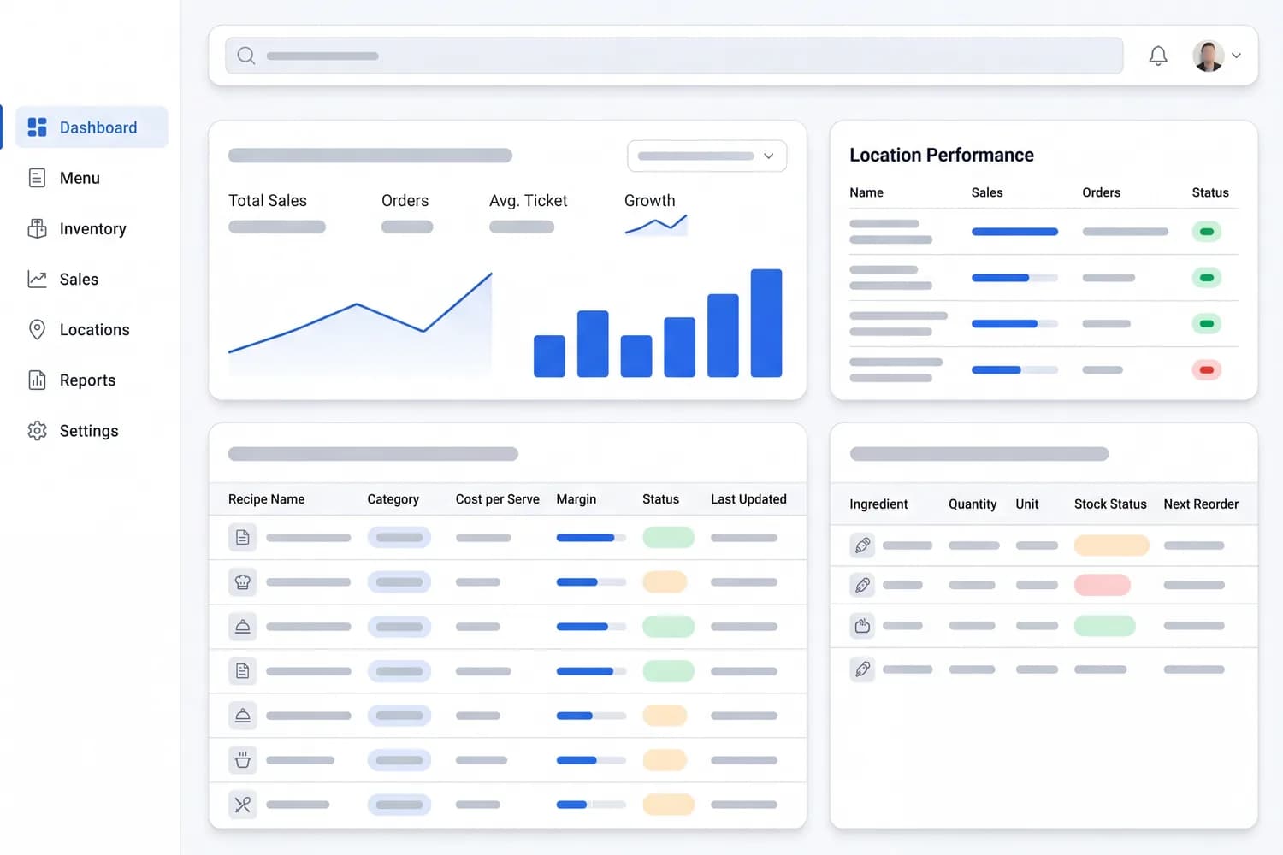
Task: Click the orange status pill in chef hat row
Action: pyautogui.click(x=665, y=582)
